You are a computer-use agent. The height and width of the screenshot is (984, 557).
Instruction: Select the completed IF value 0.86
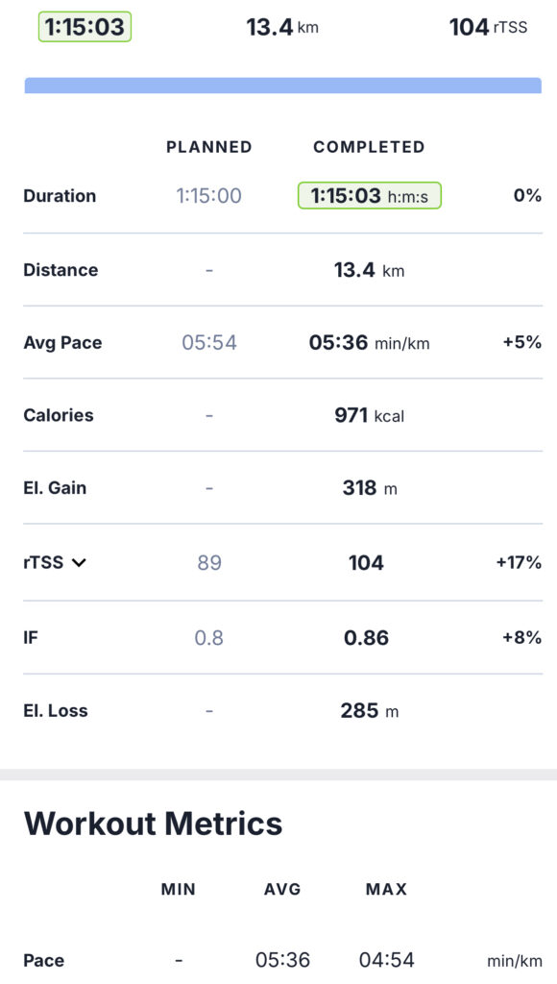click(366, 638)
